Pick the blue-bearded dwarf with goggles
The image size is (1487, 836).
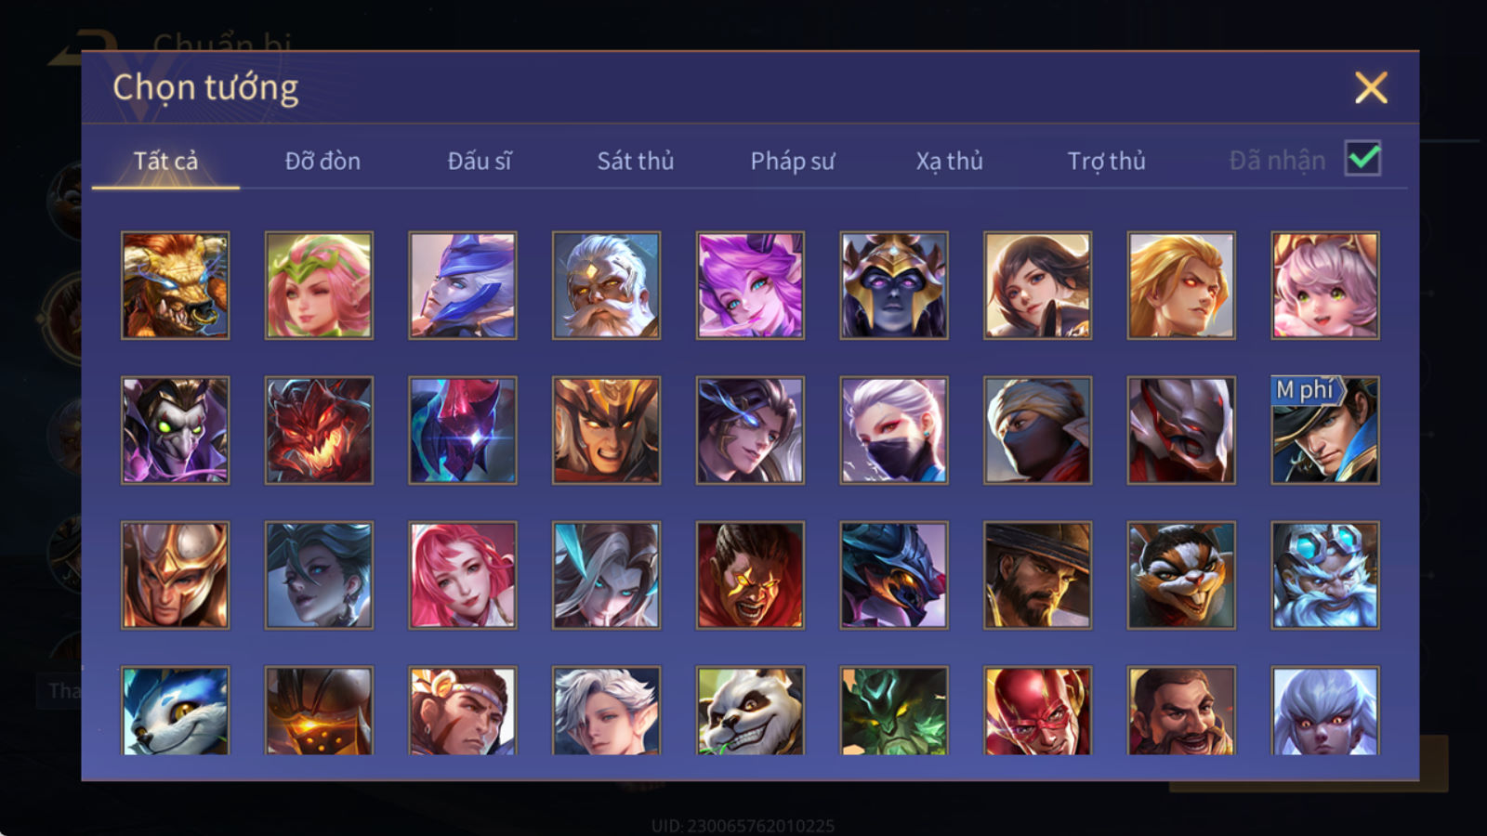click(x=1325, y=575)
